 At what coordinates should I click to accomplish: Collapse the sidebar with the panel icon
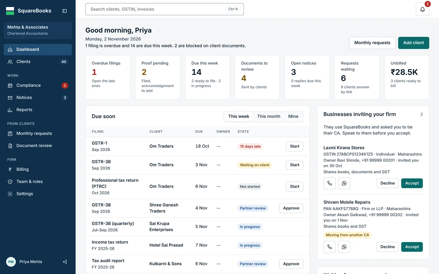[65, 11]
